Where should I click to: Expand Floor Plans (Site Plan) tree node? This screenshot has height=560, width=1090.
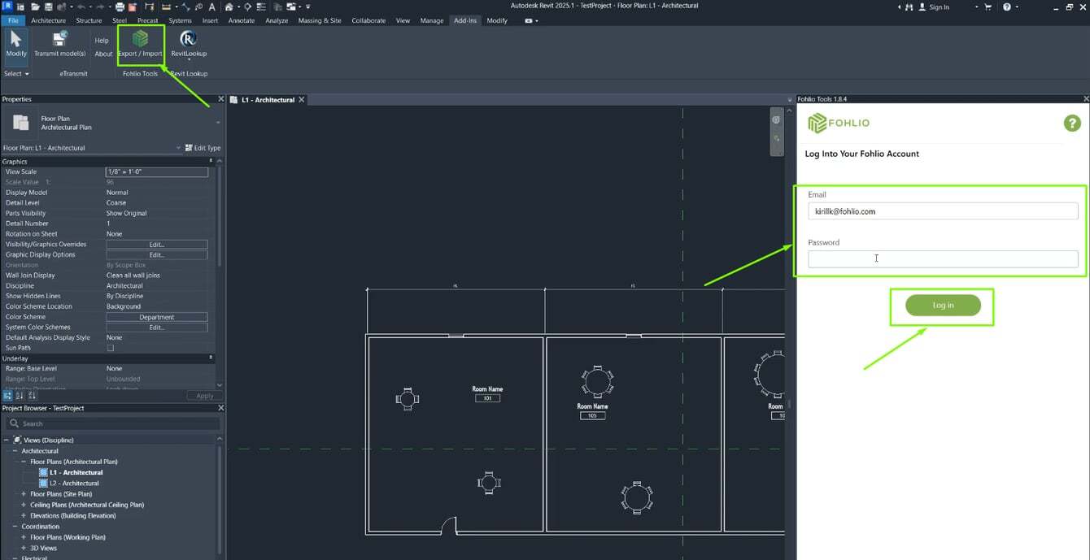coord(24,494)
